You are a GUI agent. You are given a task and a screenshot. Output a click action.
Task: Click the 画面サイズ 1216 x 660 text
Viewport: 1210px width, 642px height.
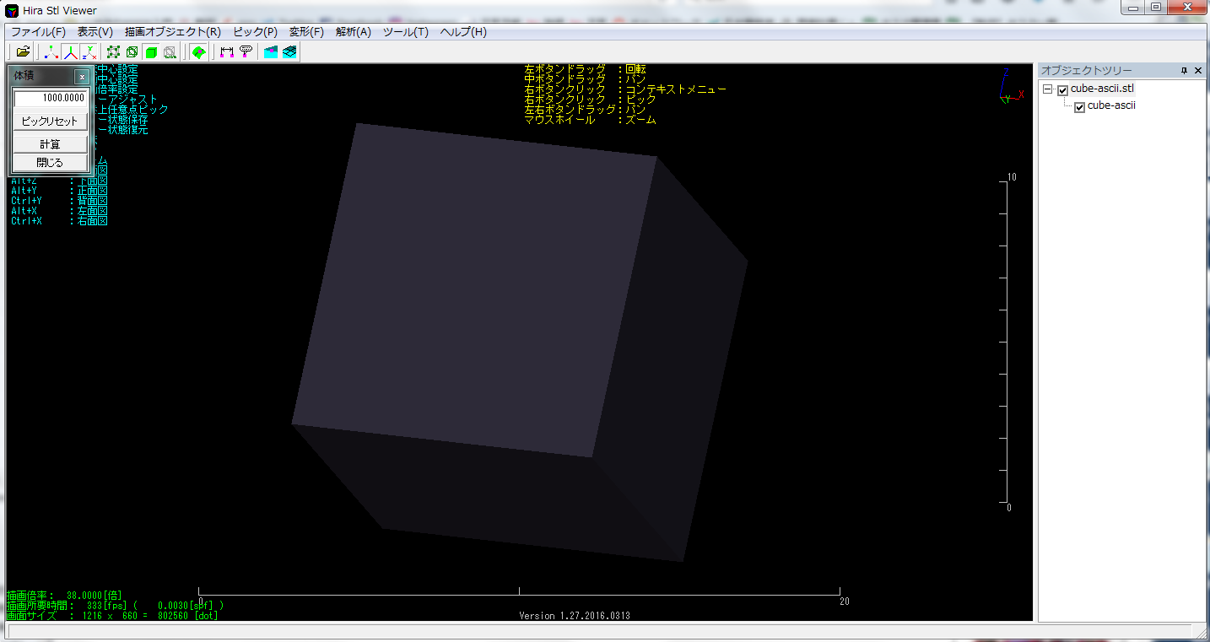[112, 616]
